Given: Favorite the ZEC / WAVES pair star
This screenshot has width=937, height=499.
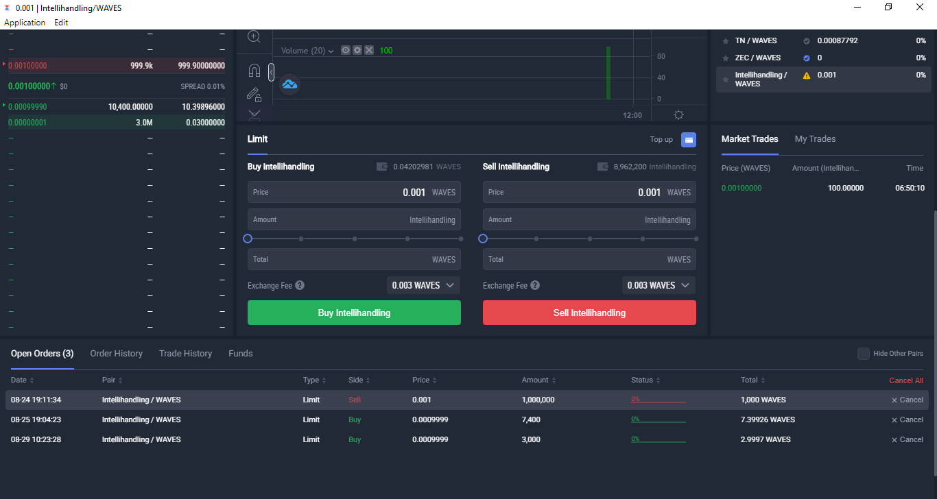Looking at the screenshot, I should coord(726,58).
